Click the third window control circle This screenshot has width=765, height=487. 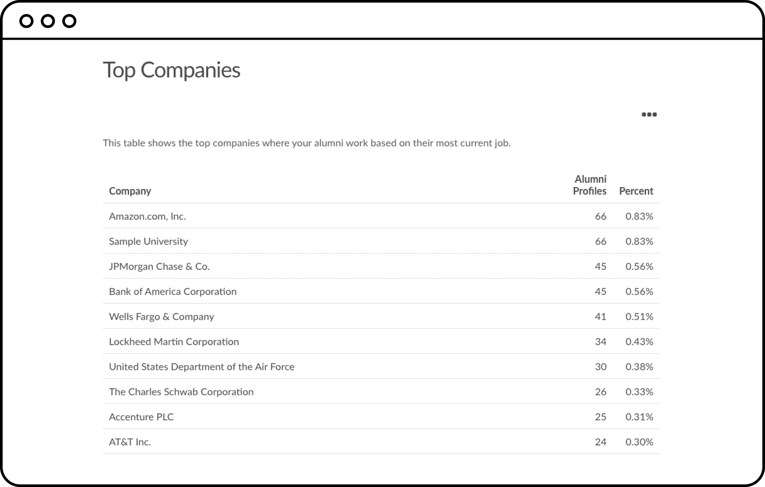pos(69,21)
